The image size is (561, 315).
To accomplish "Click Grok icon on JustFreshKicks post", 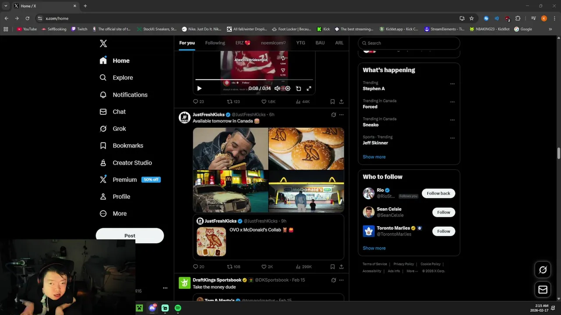I will [334, 115].
